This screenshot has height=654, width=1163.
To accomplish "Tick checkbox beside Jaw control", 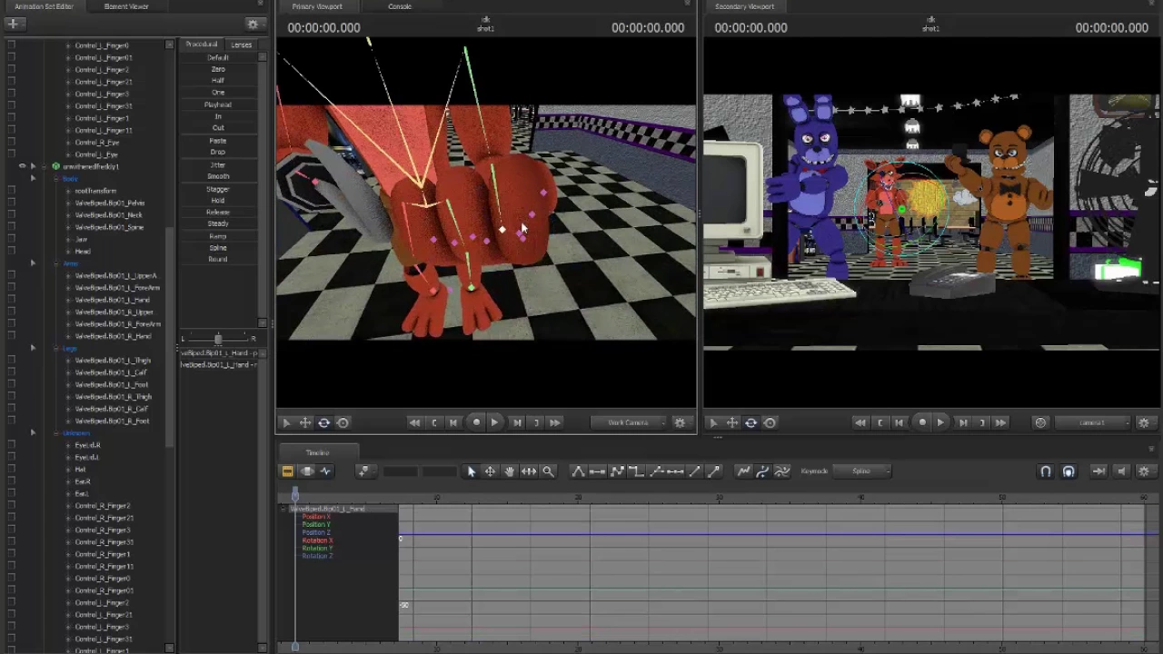I will 11,239.
